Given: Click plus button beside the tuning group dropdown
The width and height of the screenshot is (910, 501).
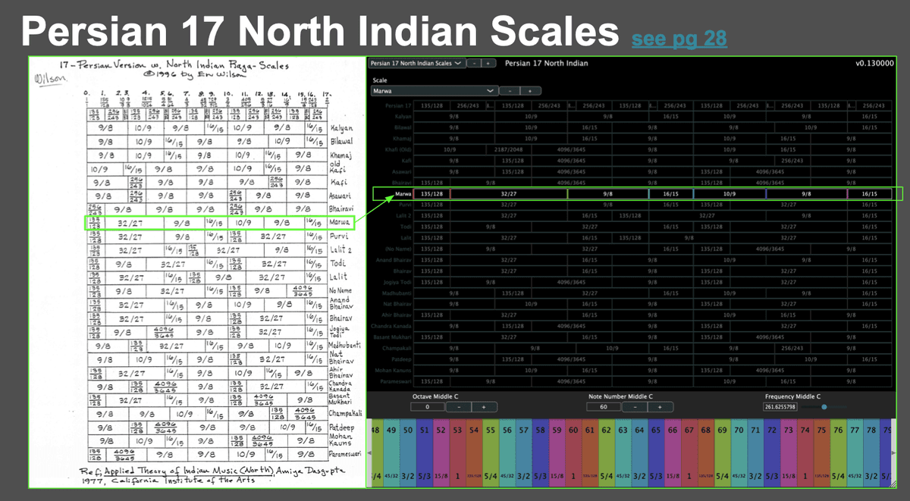Looking at the screenshot, I should [487, 64].
